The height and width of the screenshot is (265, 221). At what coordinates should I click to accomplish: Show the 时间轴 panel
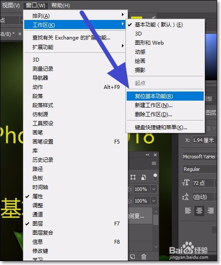point(75,187)
